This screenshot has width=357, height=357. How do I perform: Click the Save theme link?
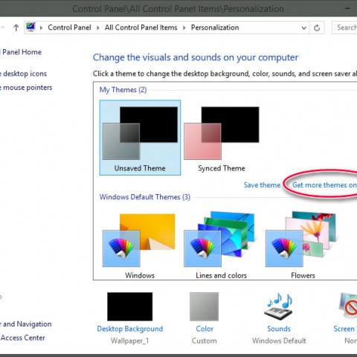[x=262, y=185]
